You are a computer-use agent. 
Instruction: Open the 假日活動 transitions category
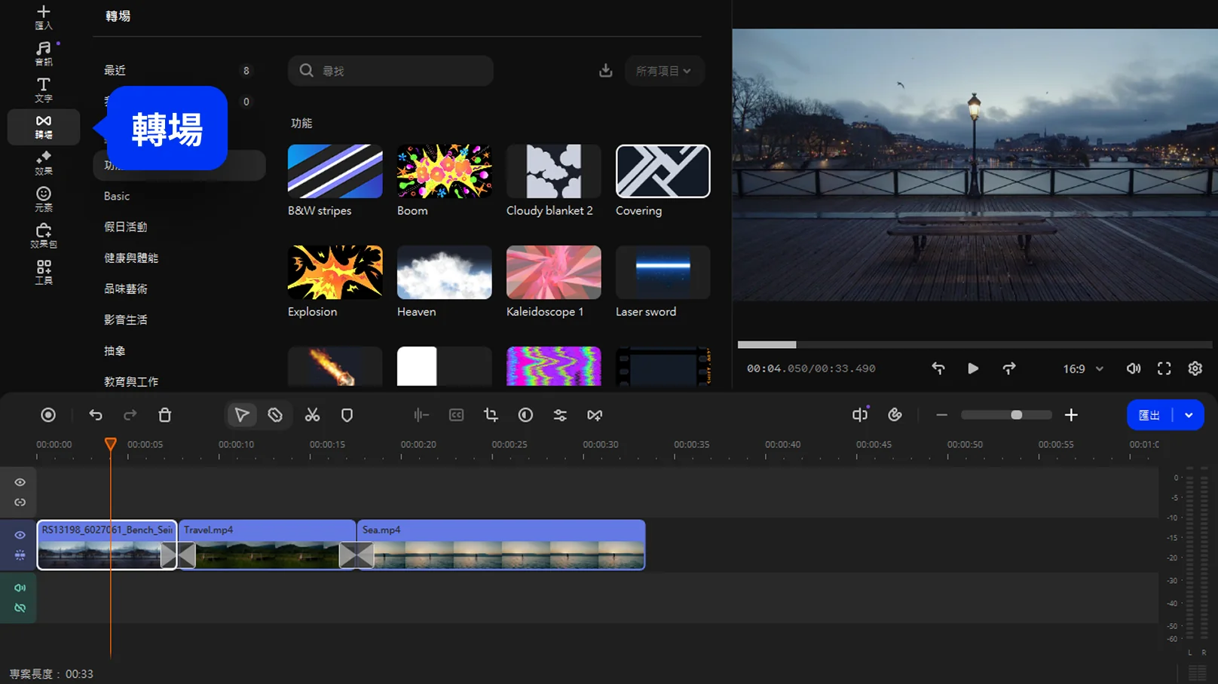point(126,227)
